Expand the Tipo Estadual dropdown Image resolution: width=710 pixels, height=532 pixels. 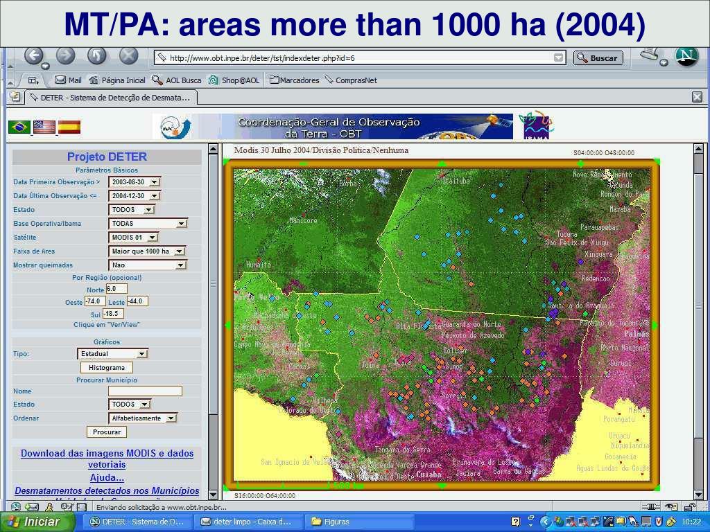(113, 354)
